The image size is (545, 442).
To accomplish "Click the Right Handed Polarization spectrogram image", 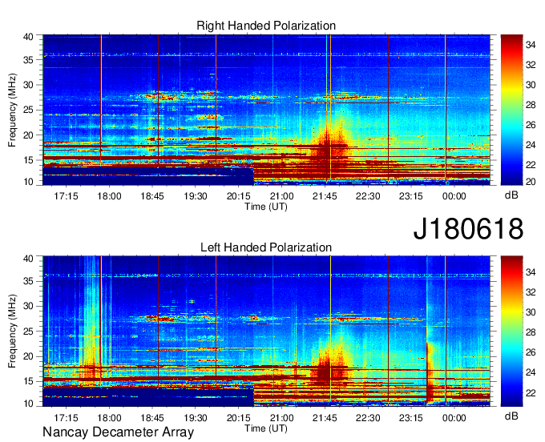I will pos(266,110).
